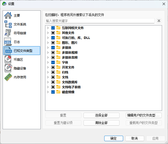The height and width of the screenshot is (144, 168).
Task: Click the RAM chip icon for 内存使用
Action: click(x=8, y=77)
